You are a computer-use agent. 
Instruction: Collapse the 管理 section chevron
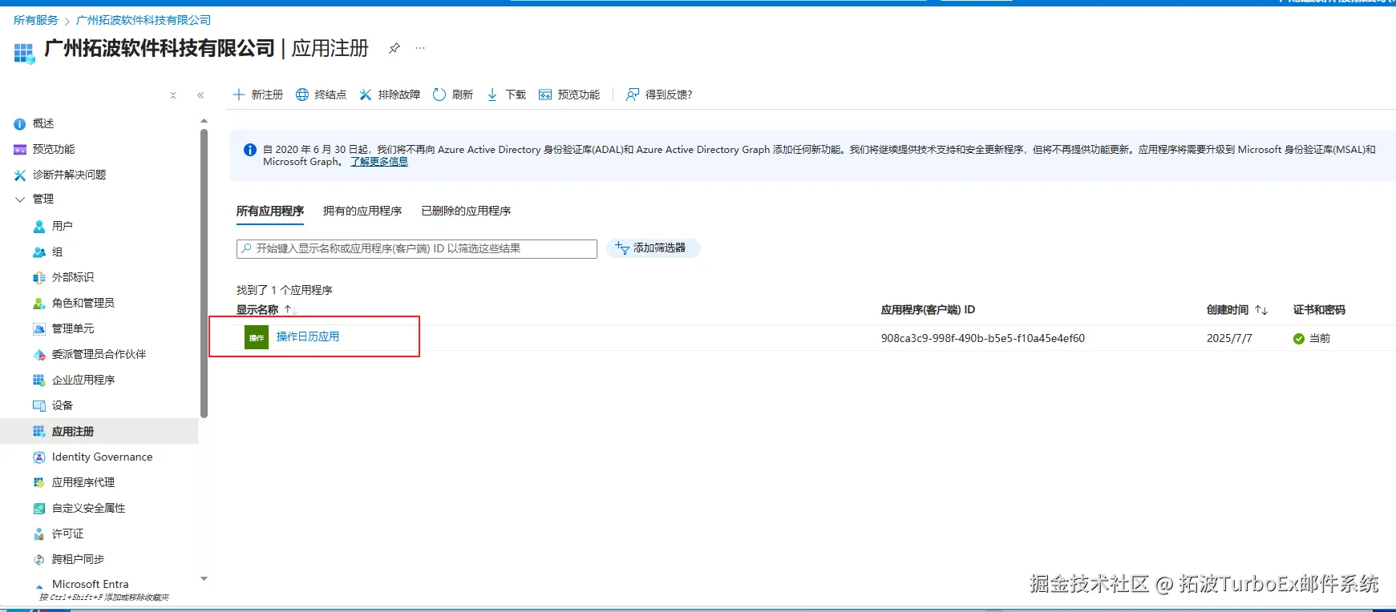[x=20, y=199]
